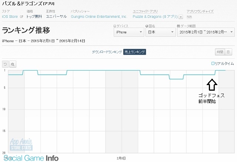Viewport: 237px width, 162px height.
Task: Click the magnifier zoom icon
Action: 13,64
